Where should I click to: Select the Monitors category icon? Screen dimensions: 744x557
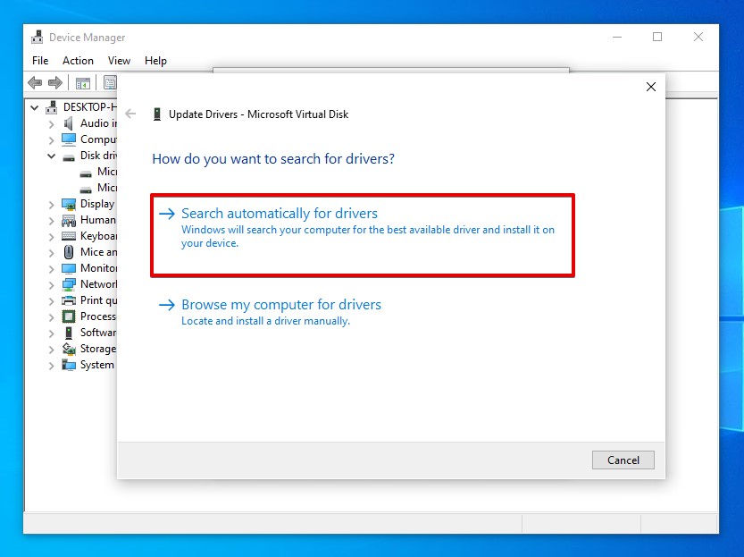69,268
